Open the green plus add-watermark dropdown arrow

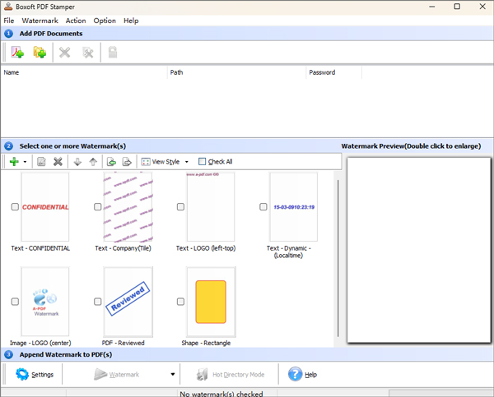pyautogui.click(x=25, y=162)
